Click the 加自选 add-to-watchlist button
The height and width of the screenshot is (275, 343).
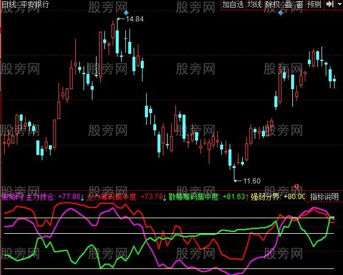pyautogui.click(x=233, y=5)
